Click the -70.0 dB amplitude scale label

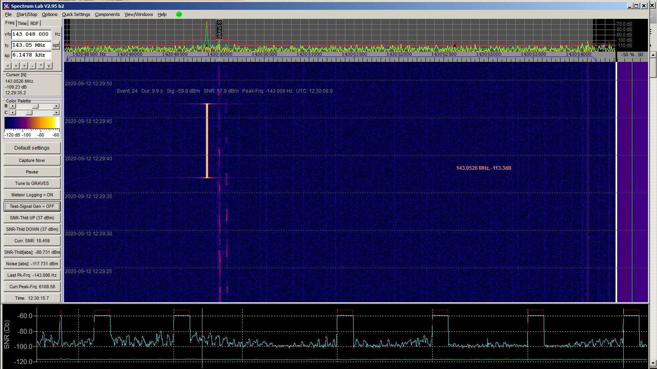pos(624,24)
